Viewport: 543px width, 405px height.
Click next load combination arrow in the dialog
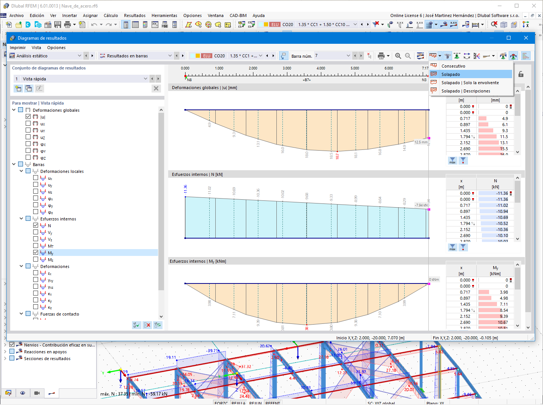coord(273,56)
